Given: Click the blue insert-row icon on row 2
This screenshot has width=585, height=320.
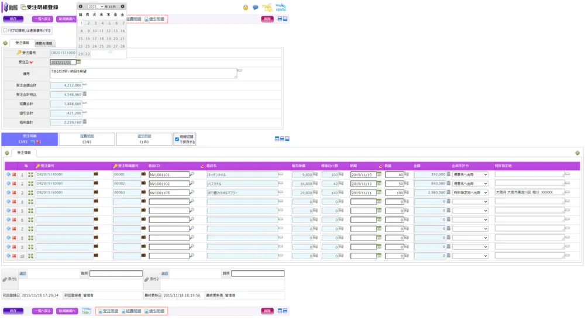Looking at the screenshot, I should click(x=8, y=184).
